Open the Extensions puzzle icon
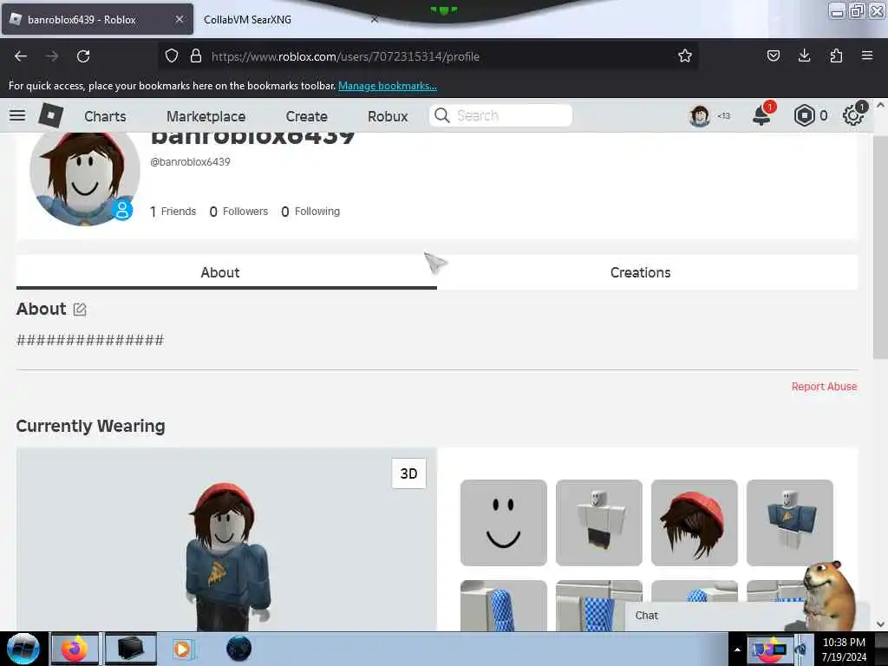 coord(836,55)
